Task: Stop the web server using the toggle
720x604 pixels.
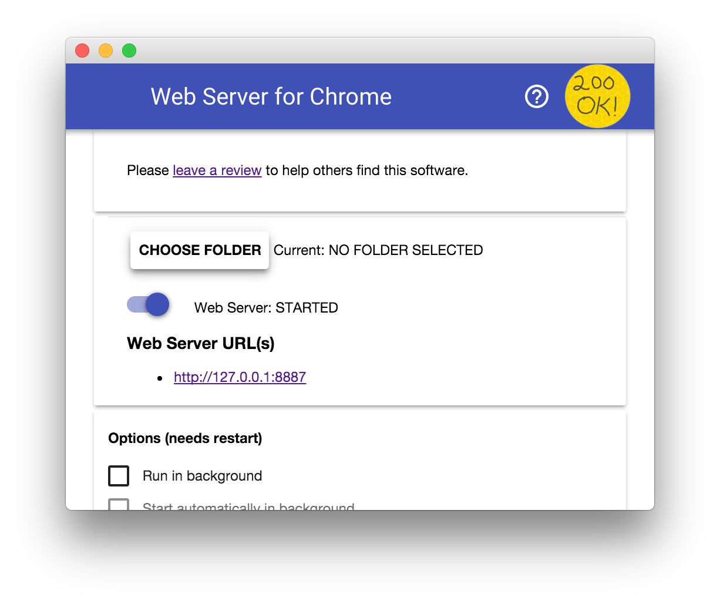Action: tap(147, 304)
